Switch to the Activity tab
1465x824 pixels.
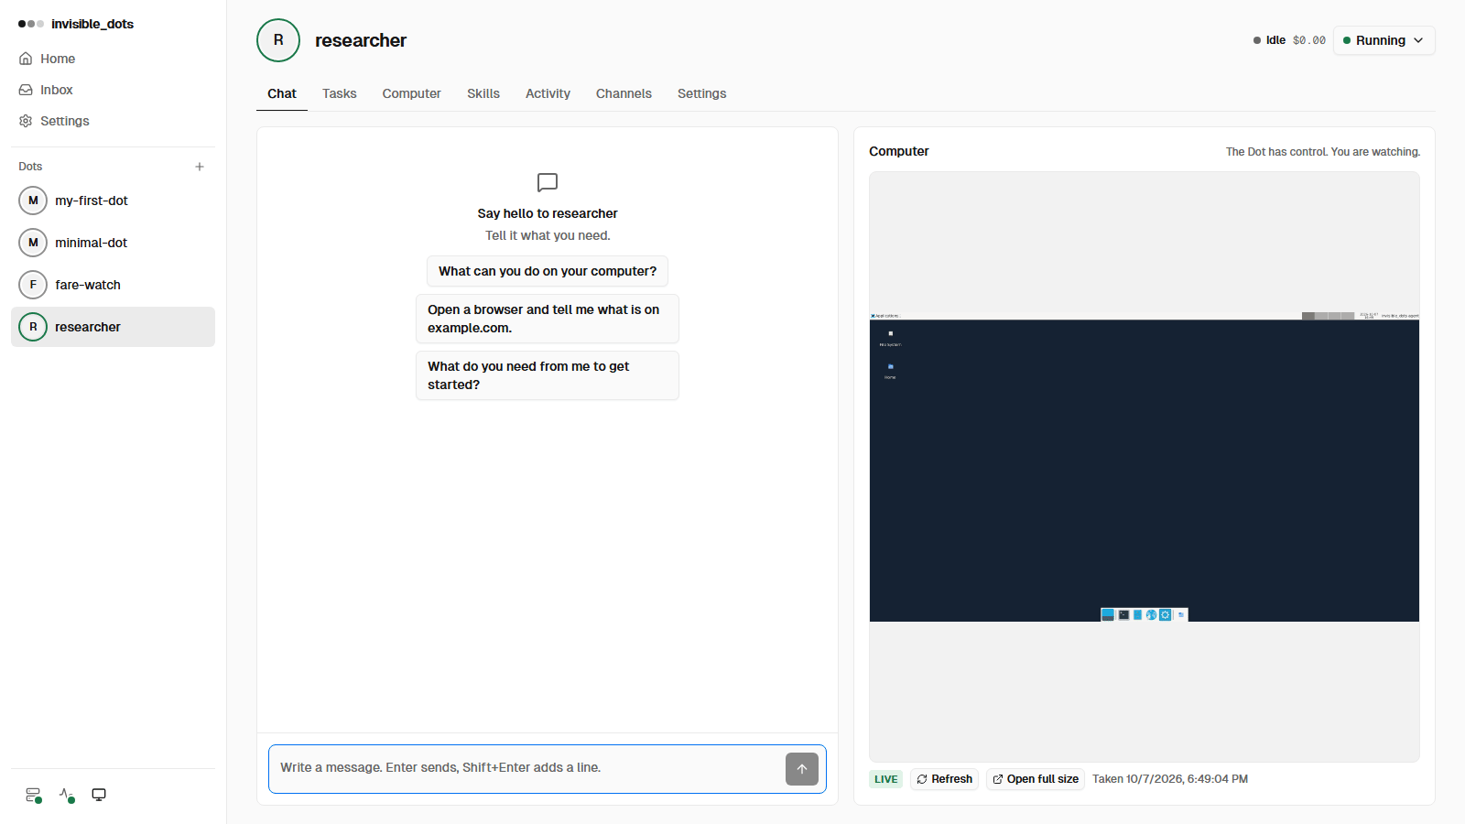coord(548,93)
